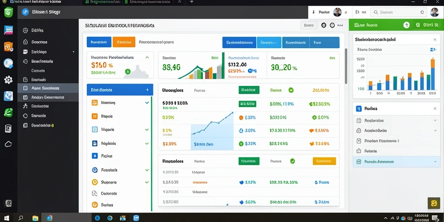Open the orange app icon in left dock

click(x=9, y=46)
